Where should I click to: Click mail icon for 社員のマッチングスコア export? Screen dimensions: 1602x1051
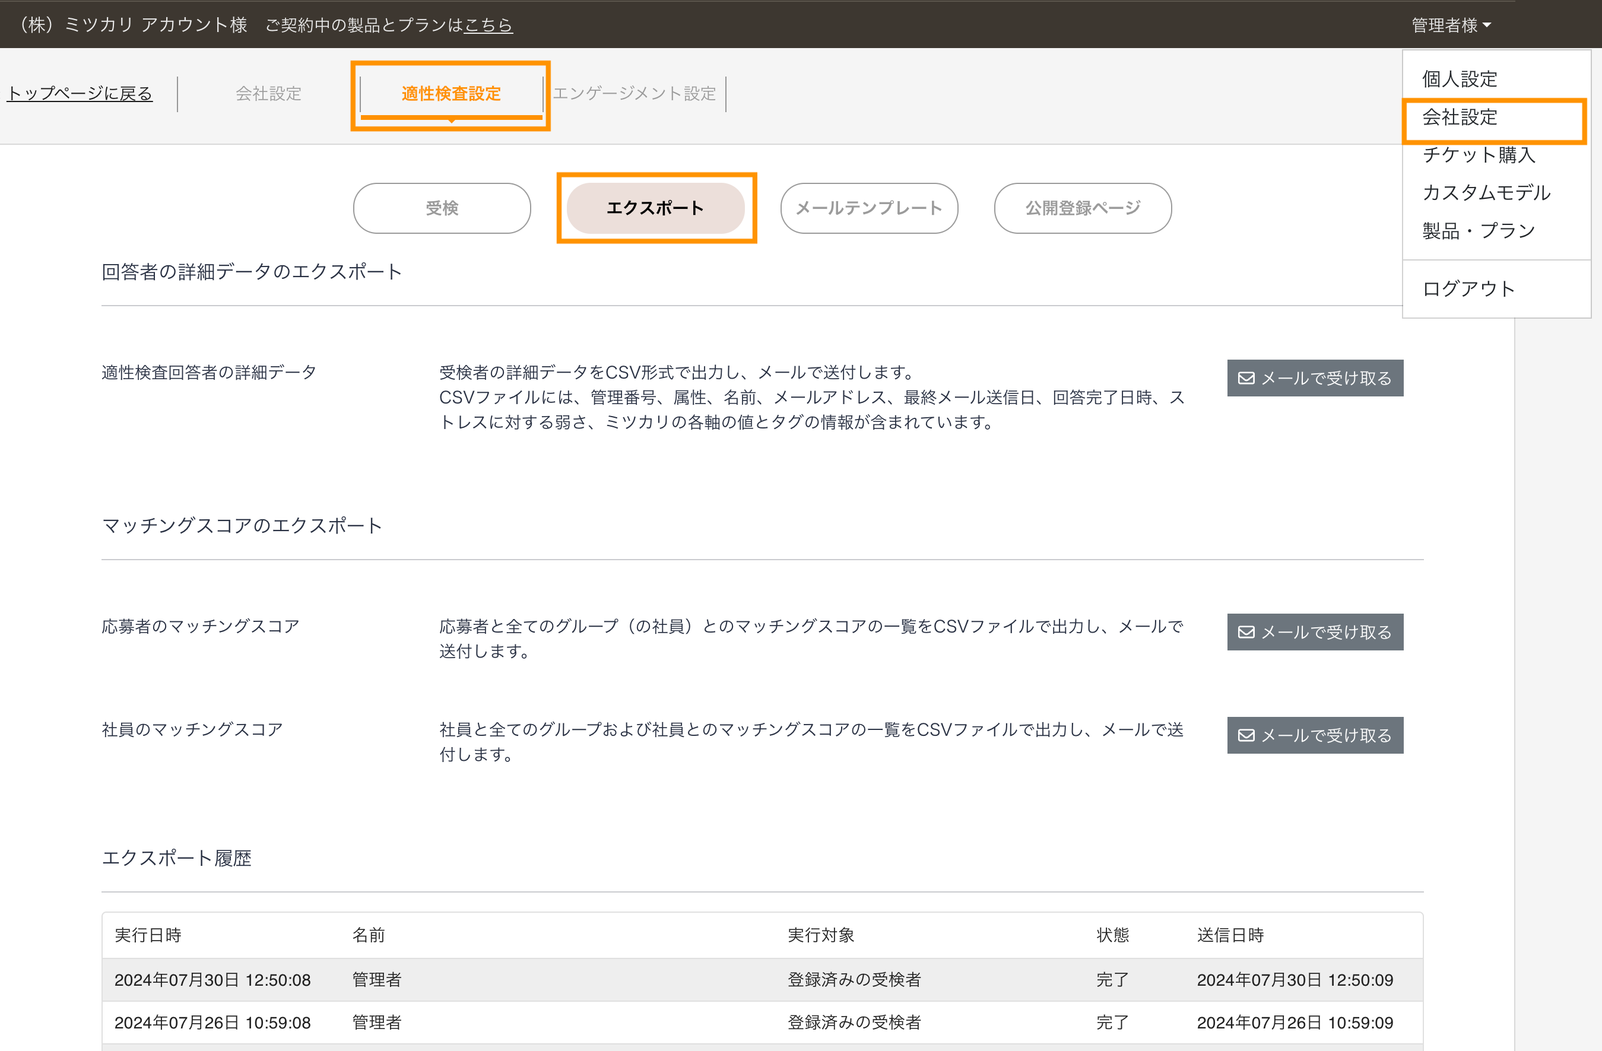coord(1246,735)
